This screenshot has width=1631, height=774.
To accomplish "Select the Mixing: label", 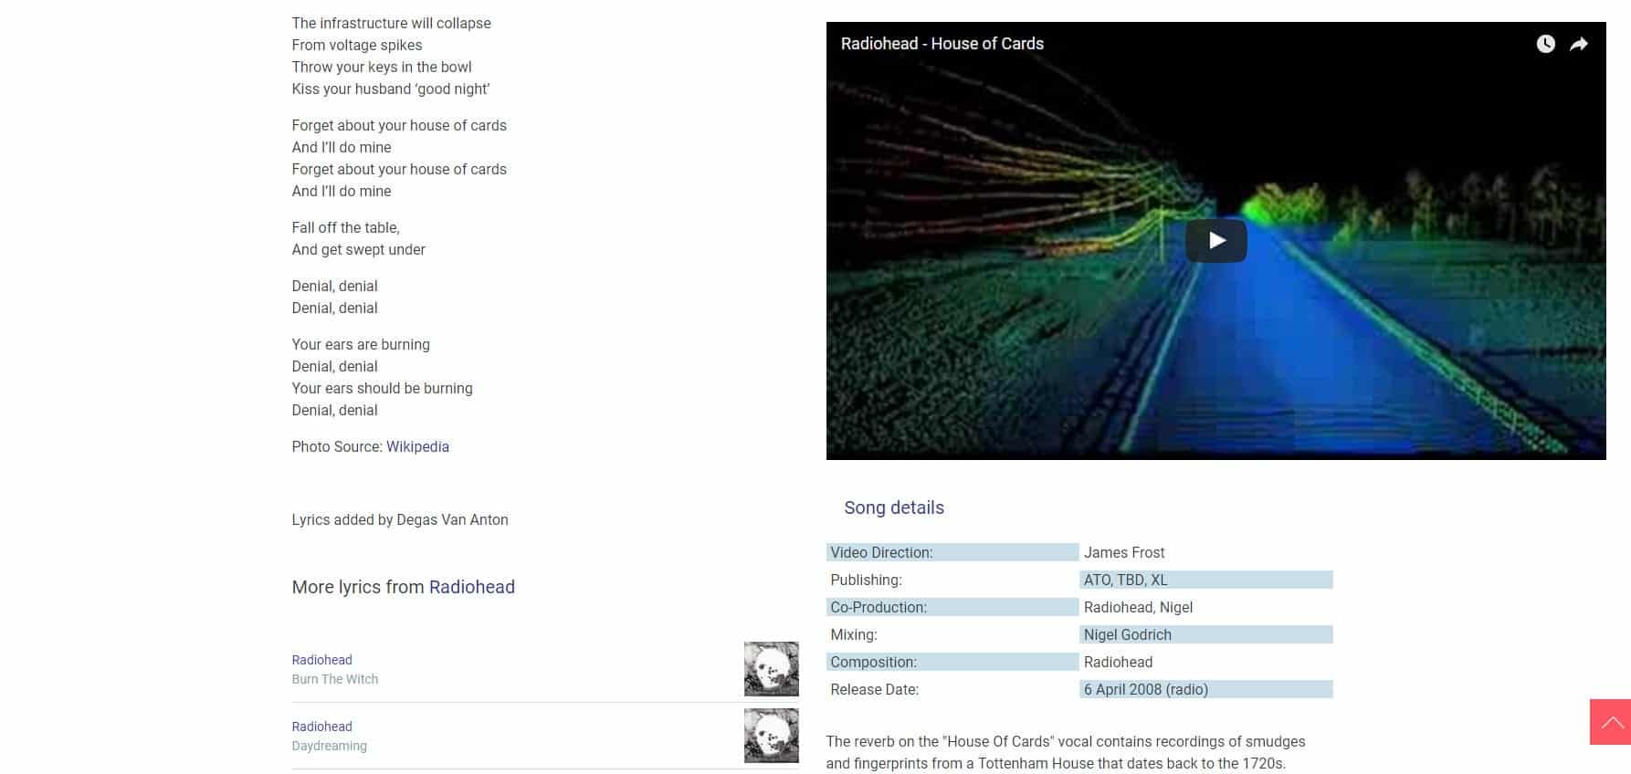I will (x=853, y=634).
